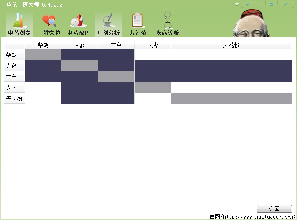Select the gray diagonal cell for 甘草

116,77
